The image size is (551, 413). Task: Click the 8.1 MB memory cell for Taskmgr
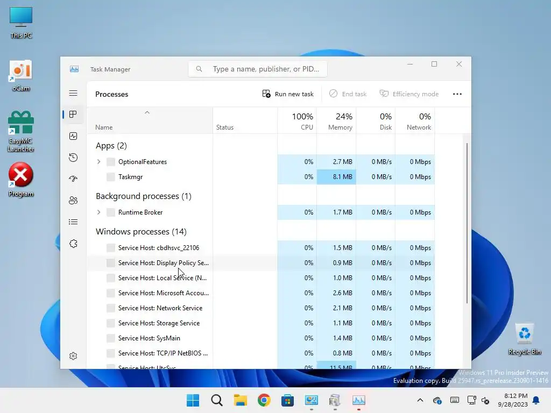[x=336, y=177]
